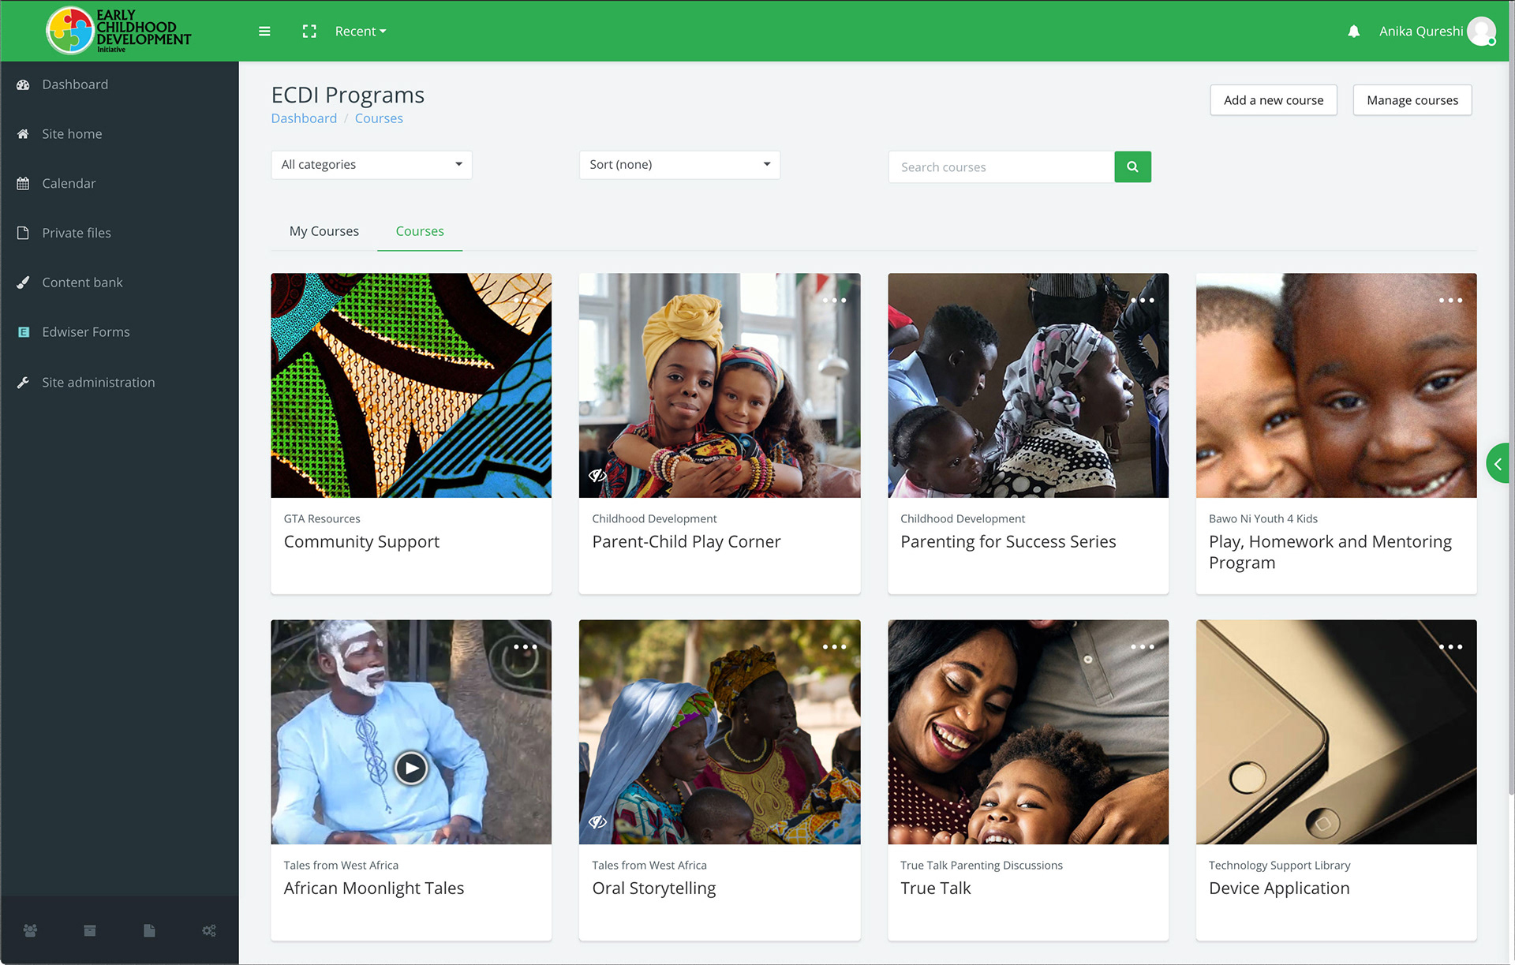This screenshot has width=1515, height=965.
Task: Click the Site home house icon
Action: [23, 134]
